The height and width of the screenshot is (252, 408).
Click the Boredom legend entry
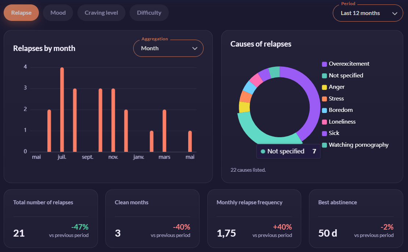tap(337, 110)
